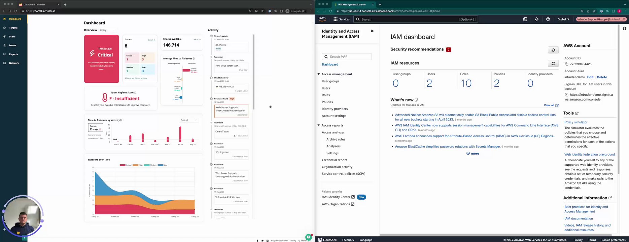Open Critical severity dropdown on time-to-fix chart

tap(188, 120)
